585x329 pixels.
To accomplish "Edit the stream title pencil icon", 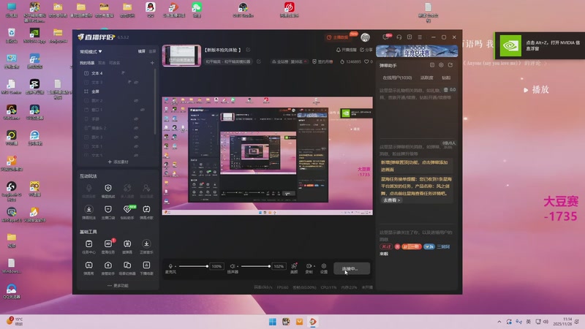I will [248, 50].
